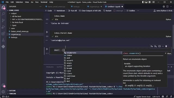Image resolution: width=174 pixels, height=98 pixels.
Task: Expand the Re Nota fiscal folder
Action: (11, 22)
